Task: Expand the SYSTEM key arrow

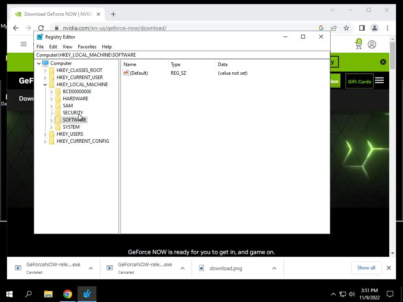Action: pos(51,127)
